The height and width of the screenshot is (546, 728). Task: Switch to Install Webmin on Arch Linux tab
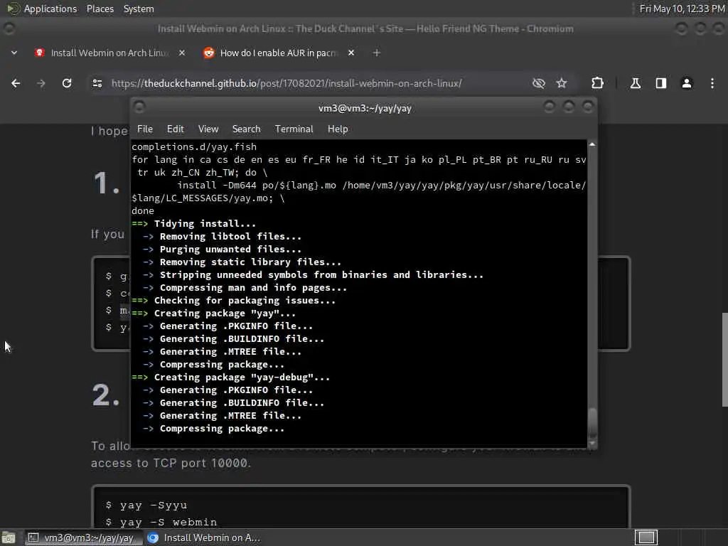coord(109,53)
